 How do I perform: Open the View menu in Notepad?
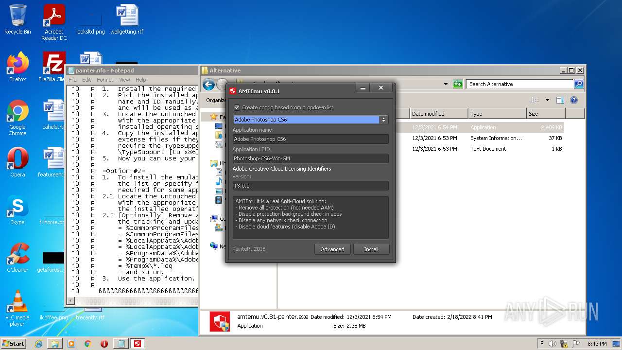(124, 80)
